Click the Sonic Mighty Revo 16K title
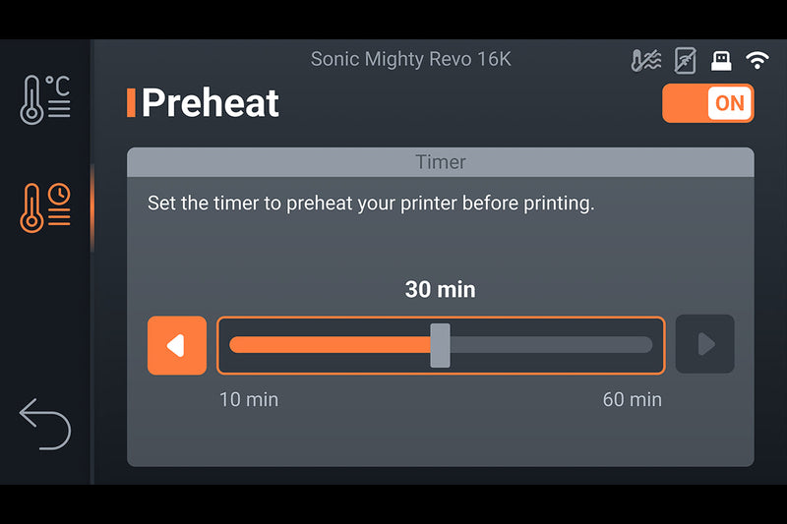This screenshot has height=524, width=787. pos(411,59)
